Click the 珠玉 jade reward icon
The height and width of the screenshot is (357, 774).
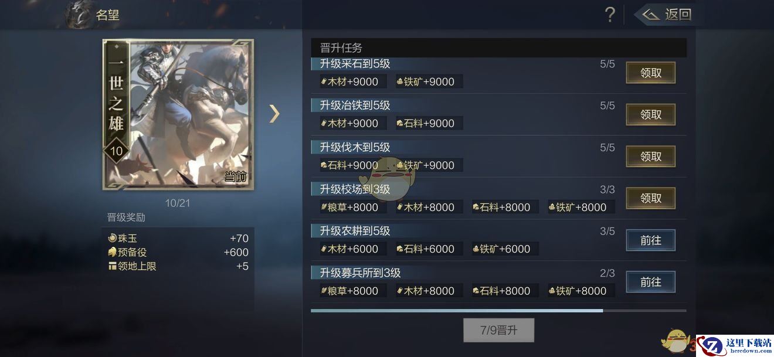(113, 239)
